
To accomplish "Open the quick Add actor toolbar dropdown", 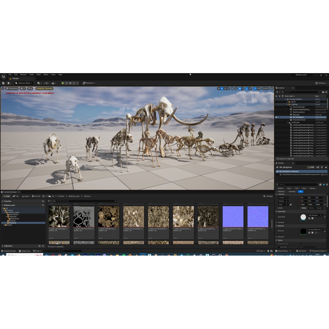I will point(39,83).
